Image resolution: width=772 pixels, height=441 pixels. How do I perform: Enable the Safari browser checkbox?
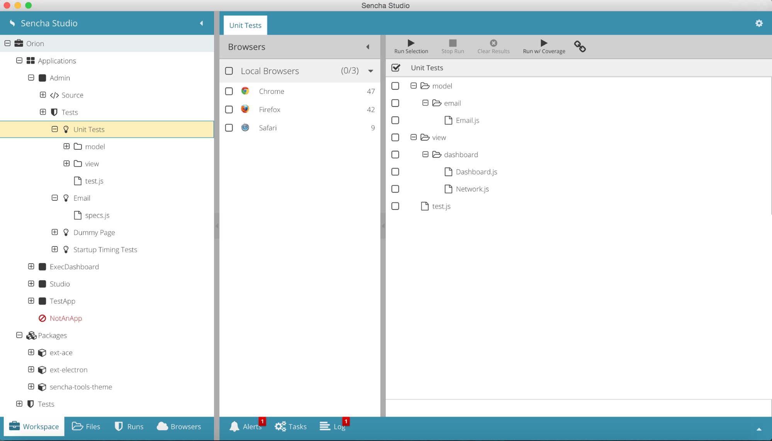click(229, 127)
